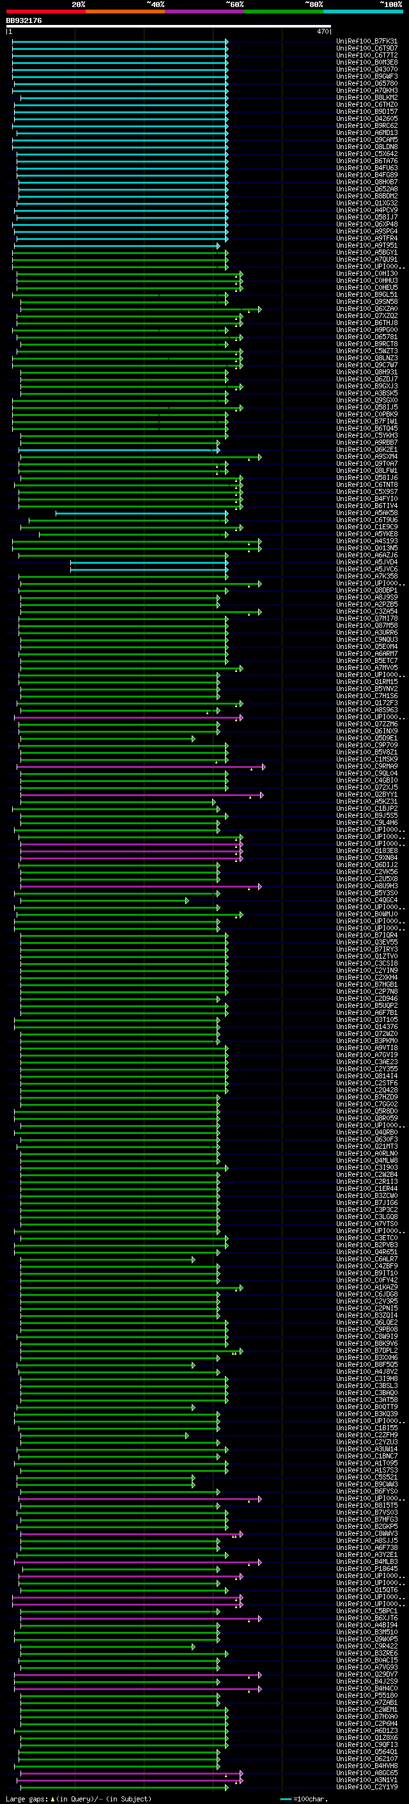This screenshot has height=1804, width=409.
Task: Select the UniRef100_A5AK58 label
Action: [367, 513]
